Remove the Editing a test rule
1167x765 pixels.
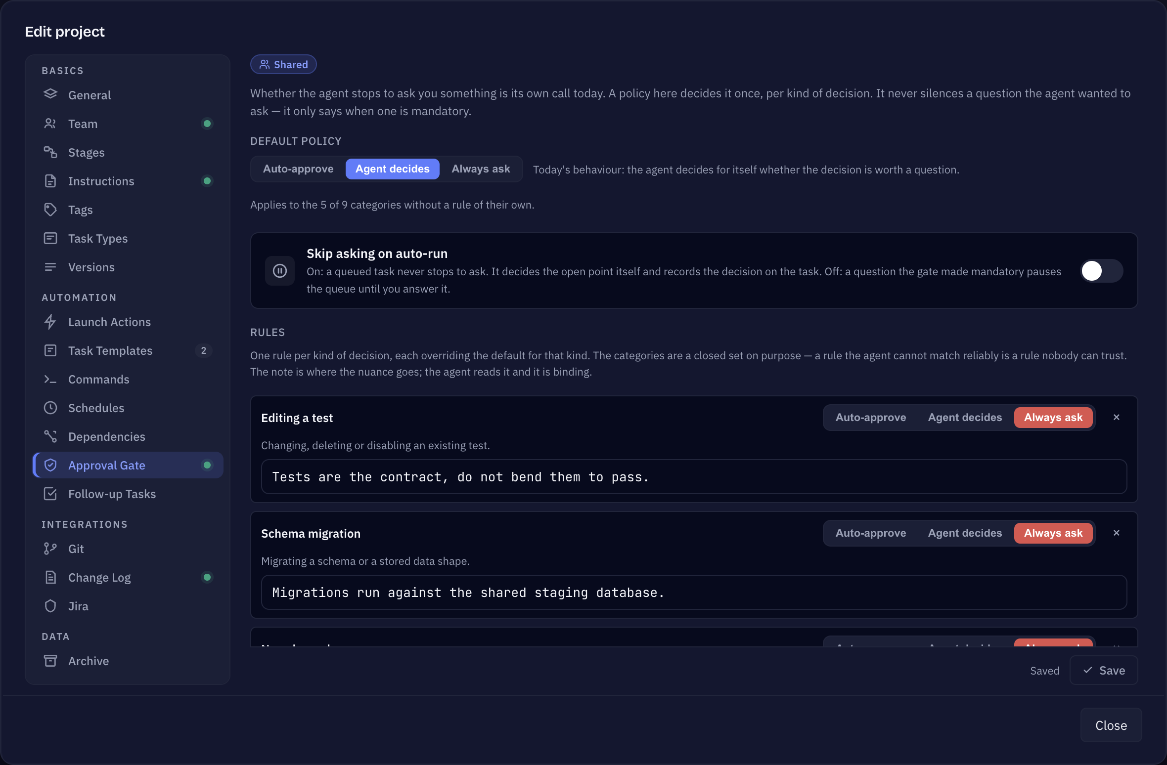tap(1116, 417)
